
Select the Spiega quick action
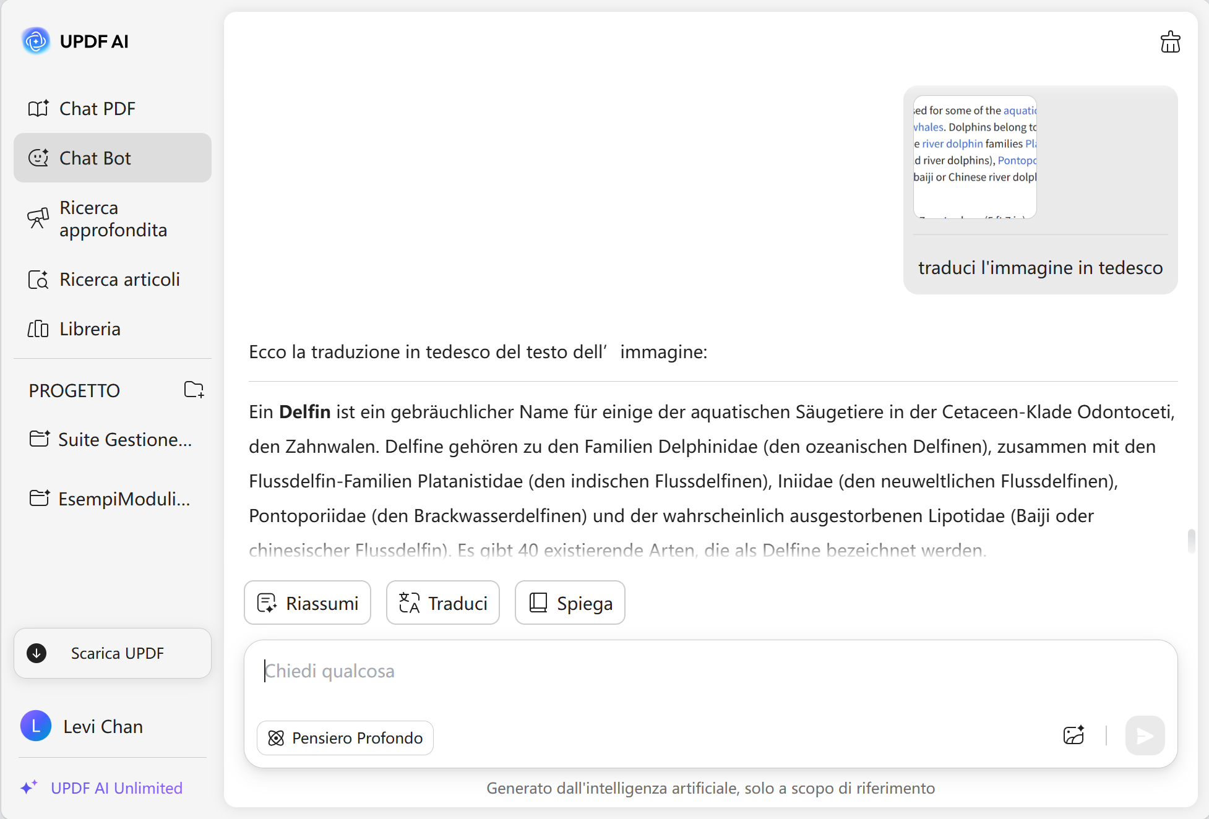tap(569, 602)
